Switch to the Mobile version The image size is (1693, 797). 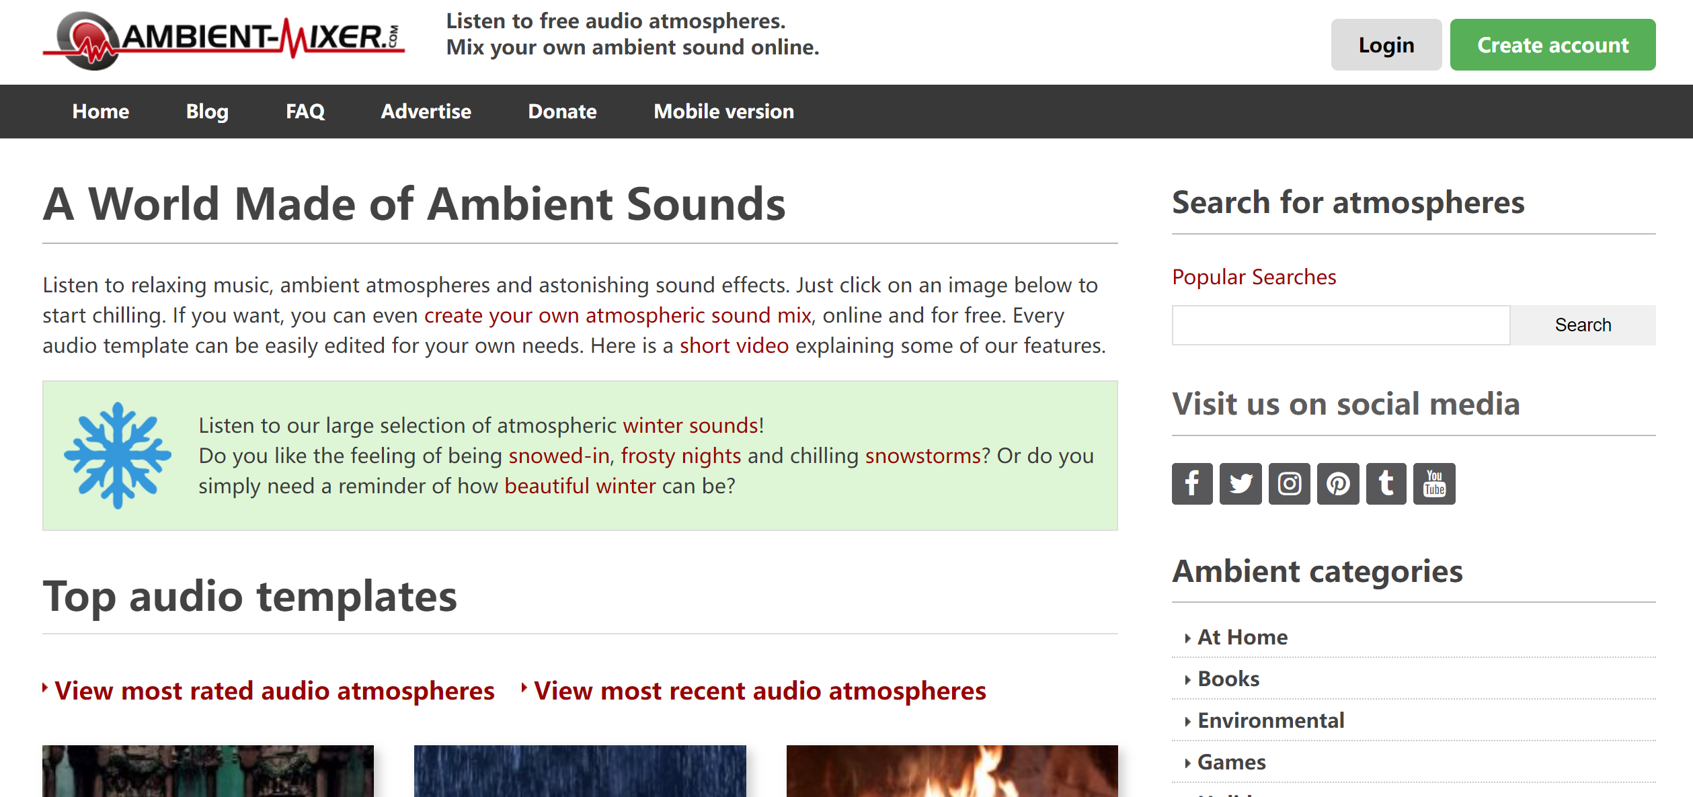[723, 111]
